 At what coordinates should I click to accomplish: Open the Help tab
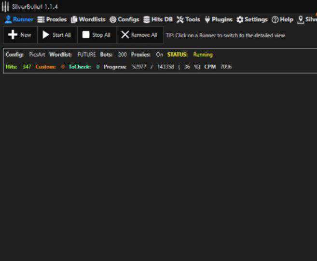pos(282,19)
